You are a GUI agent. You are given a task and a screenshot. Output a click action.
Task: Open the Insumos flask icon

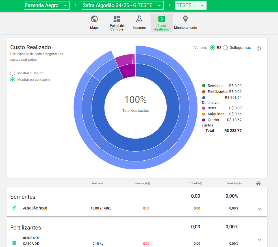click(x=139, y=19)
